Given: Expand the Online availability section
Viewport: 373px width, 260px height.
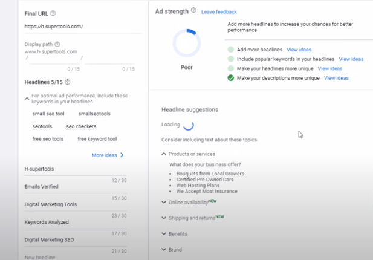Looking at the screenshot, I should [164, 202].
